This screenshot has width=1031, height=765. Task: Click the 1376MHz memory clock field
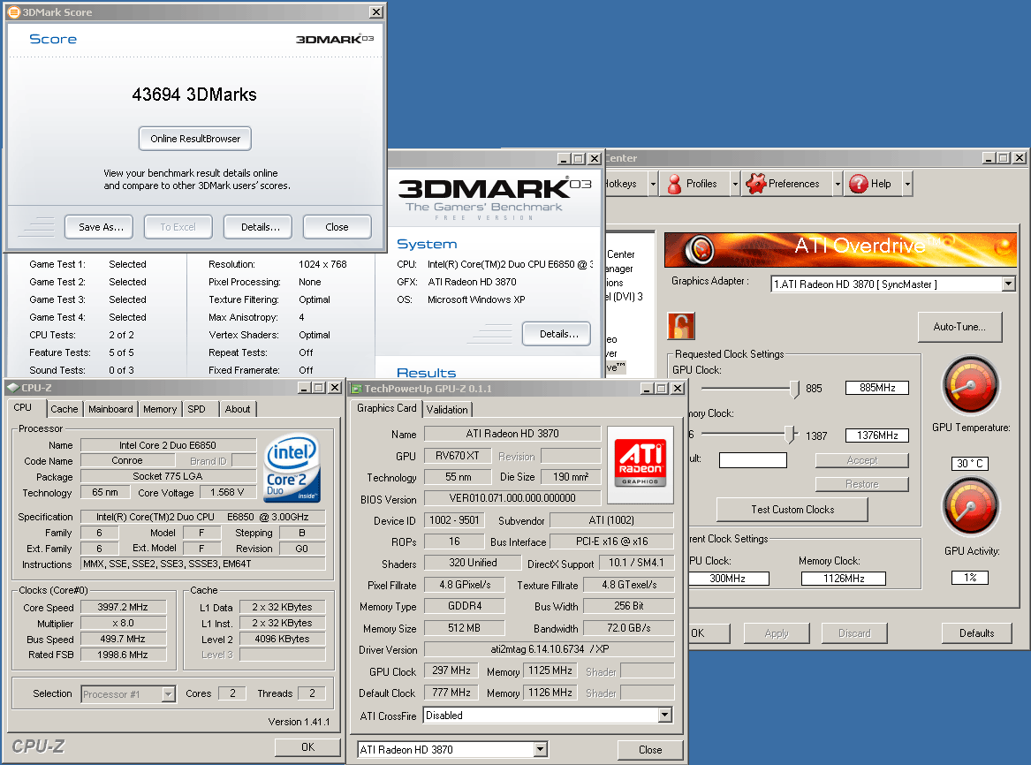877,436
